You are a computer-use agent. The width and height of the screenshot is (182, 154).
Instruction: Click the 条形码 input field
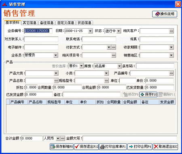[155, 66]
